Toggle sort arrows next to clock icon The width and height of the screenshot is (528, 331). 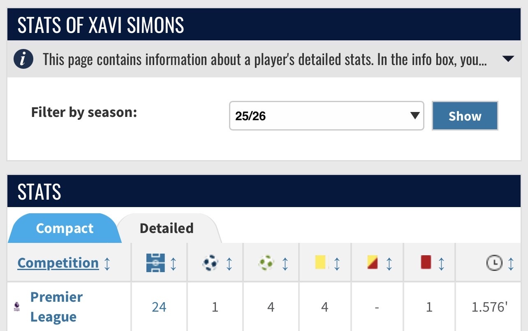[x=511, y=263]
